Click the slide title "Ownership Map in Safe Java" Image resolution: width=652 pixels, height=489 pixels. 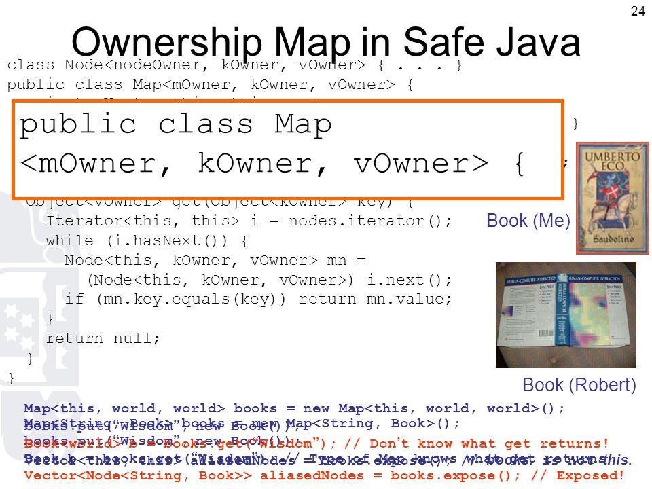[325, 42]
